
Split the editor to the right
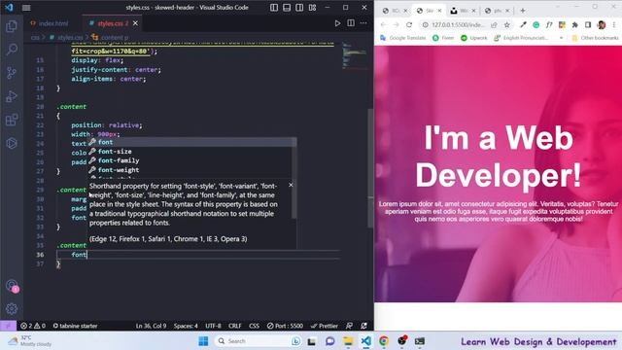[351, 23]
